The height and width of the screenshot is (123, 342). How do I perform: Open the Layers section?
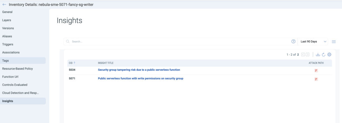(x=6, y=20)
